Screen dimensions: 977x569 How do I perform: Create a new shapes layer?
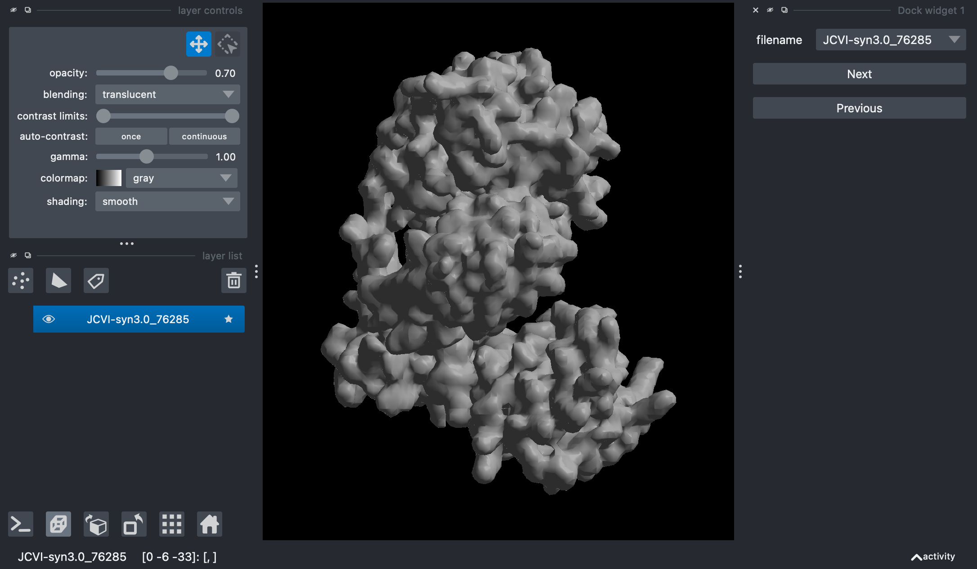pos(58,281)
